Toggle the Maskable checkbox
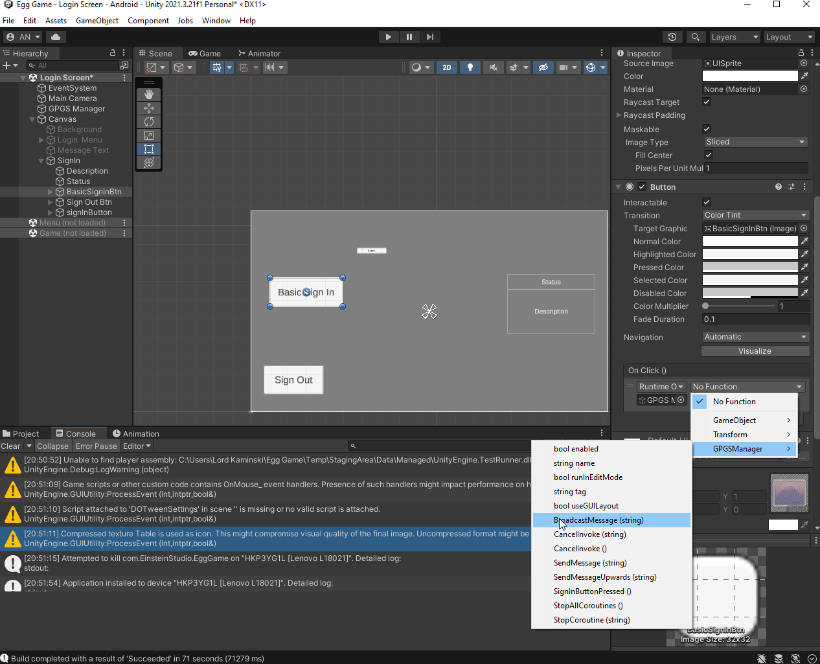820x664 pixels. pyautogui.click(x=707, y=129)
